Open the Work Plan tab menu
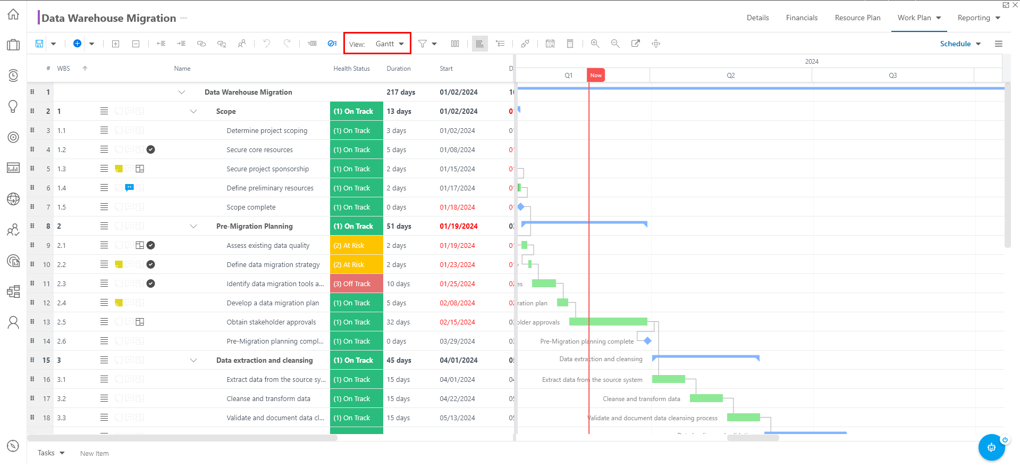Screen dimensions: 1020x475 pos(920,18)
